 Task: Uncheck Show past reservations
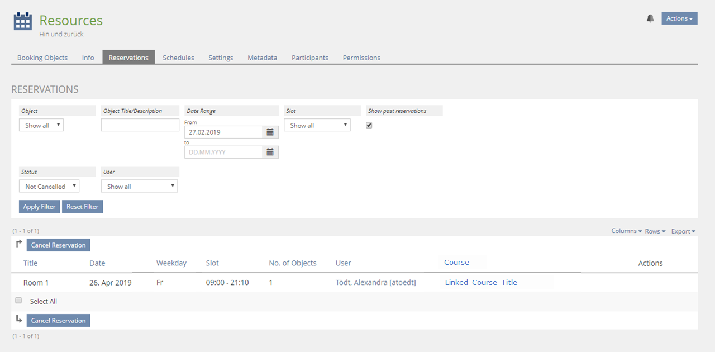[x=369, y=126]
